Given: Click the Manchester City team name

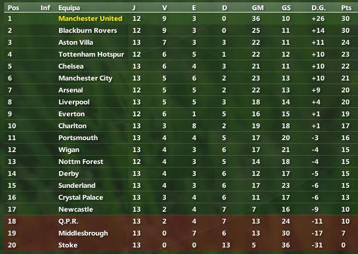Looking at the screenshot, I should (x=85, y=78).
